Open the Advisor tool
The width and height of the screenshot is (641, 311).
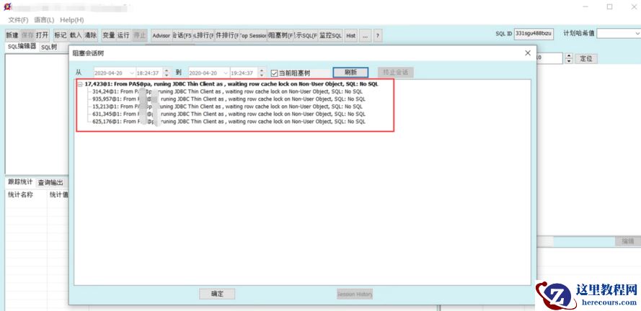pyautogui.click(x=161, y=35)
